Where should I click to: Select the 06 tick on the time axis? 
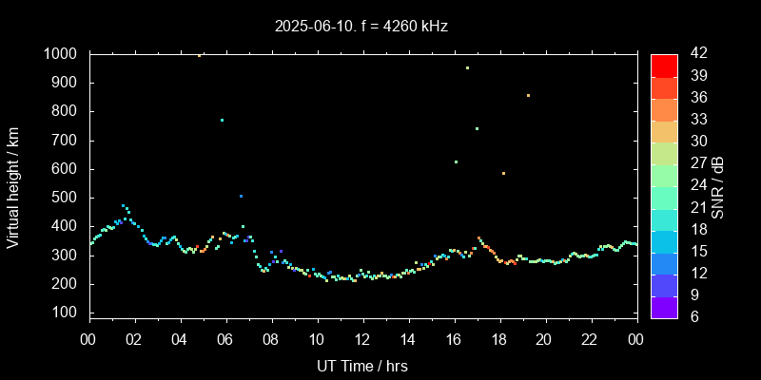(225, 339)
